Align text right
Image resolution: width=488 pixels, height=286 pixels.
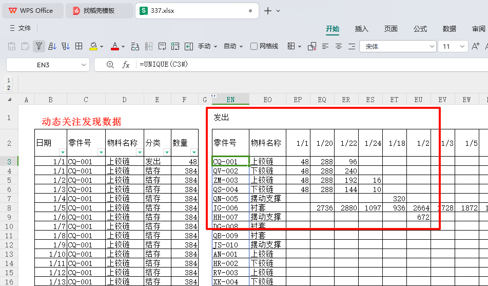tap(352, 46)
